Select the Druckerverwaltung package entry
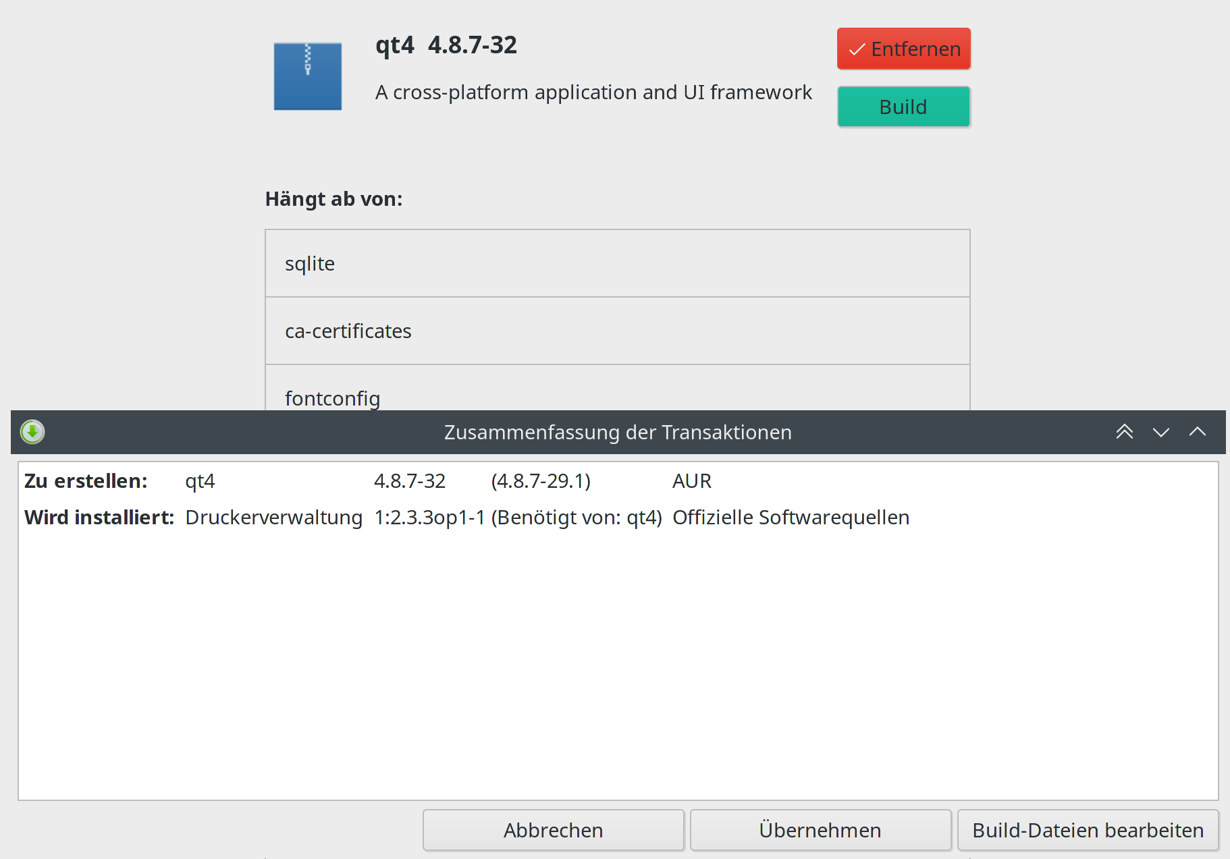Image resolution: width=1230 pixels, height=859 pixels. [273, 518]
